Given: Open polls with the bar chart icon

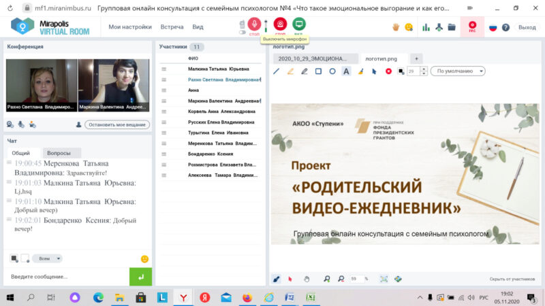Looking at the screenshot, I should coord(426,27).
